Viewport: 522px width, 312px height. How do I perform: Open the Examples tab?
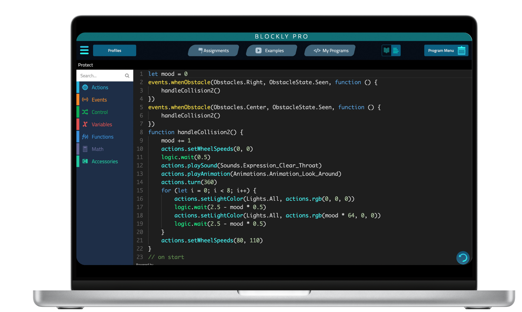[x=271, y=51]
